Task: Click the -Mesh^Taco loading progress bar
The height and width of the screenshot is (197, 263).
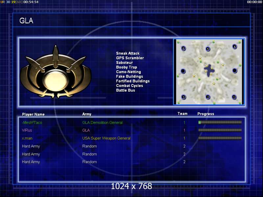Action: coord(220,122)
